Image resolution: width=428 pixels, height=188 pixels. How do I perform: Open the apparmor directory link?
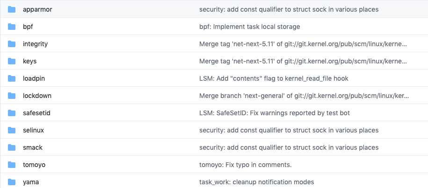37,9
